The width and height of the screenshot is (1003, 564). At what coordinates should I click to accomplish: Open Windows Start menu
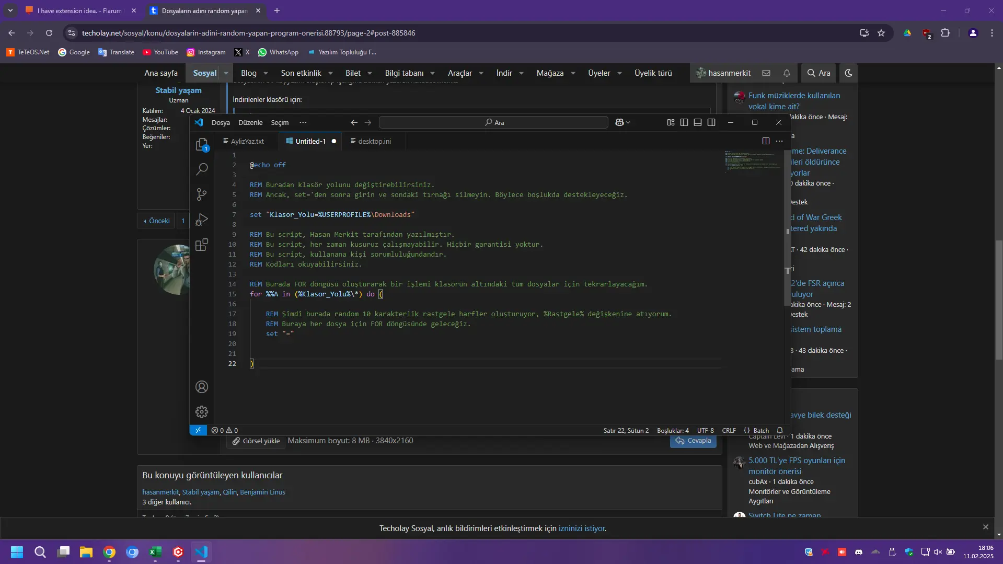pyautogui.click(x=17, y=552)
